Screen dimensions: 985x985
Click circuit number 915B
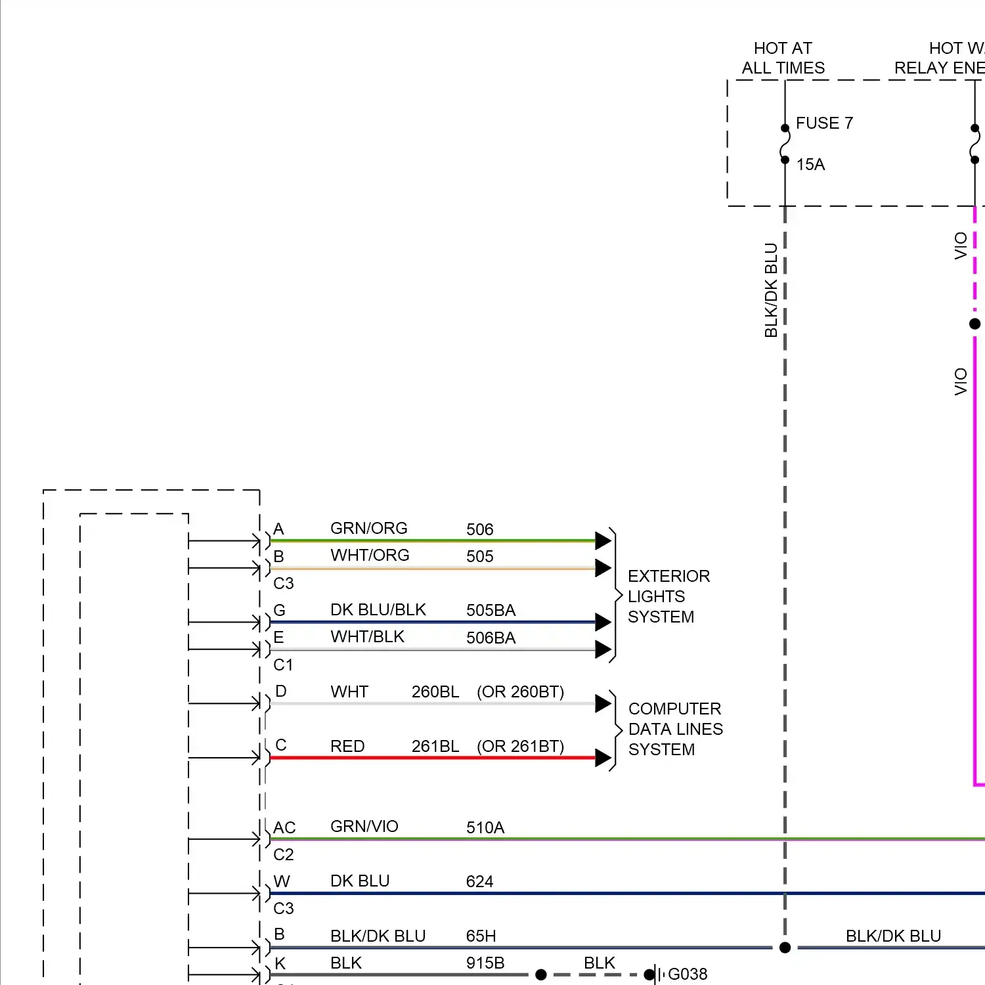tap(485, 963)
